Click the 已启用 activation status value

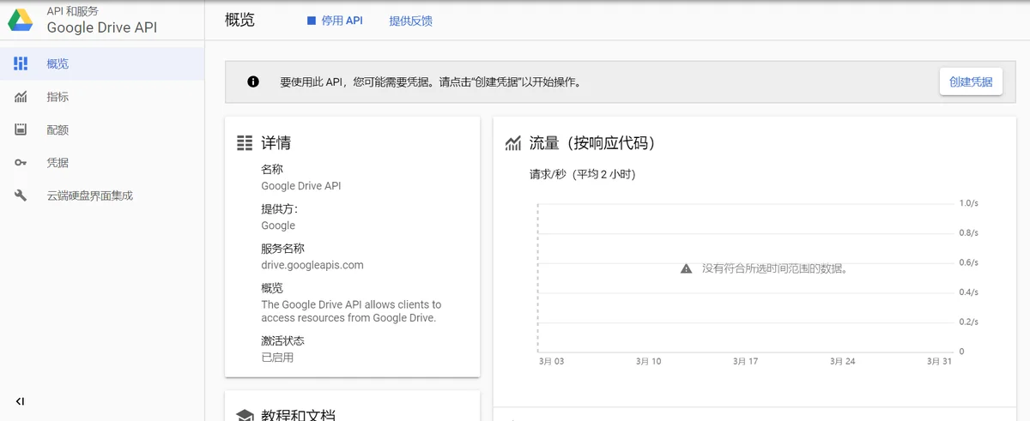(277, 358)
